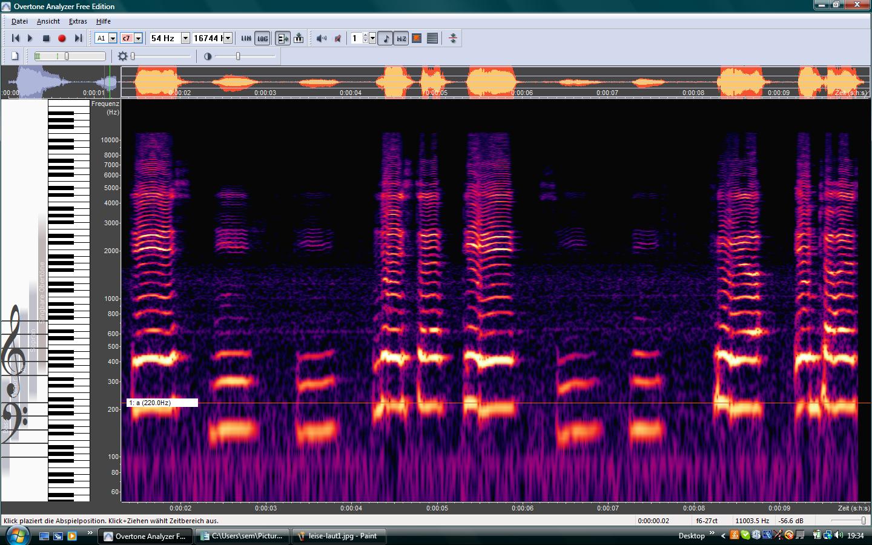Open the Extras menu
The width and height of the screenshot is (872, 545).
78,21
